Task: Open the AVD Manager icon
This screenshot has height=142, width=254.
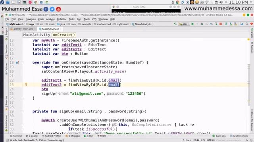Action: [x=231, y=24]
